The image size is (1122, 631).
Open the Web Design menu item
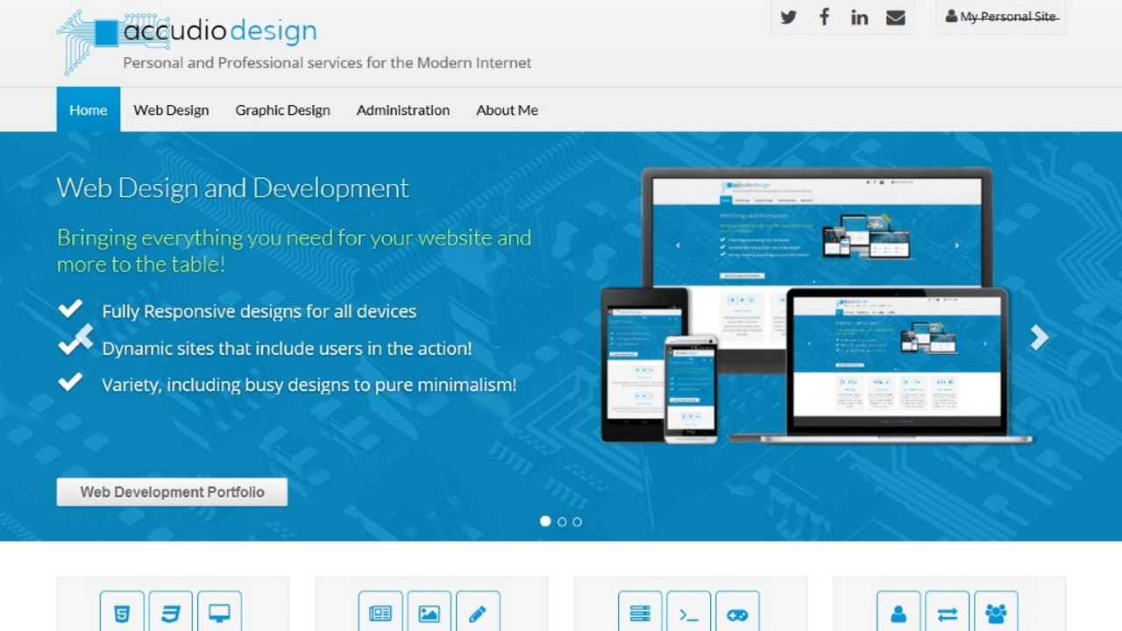[171, 110]
